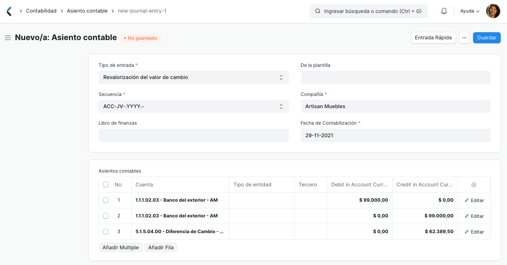
Task: Go to Contabilidad breadcrumb
Action: [41, 11]
